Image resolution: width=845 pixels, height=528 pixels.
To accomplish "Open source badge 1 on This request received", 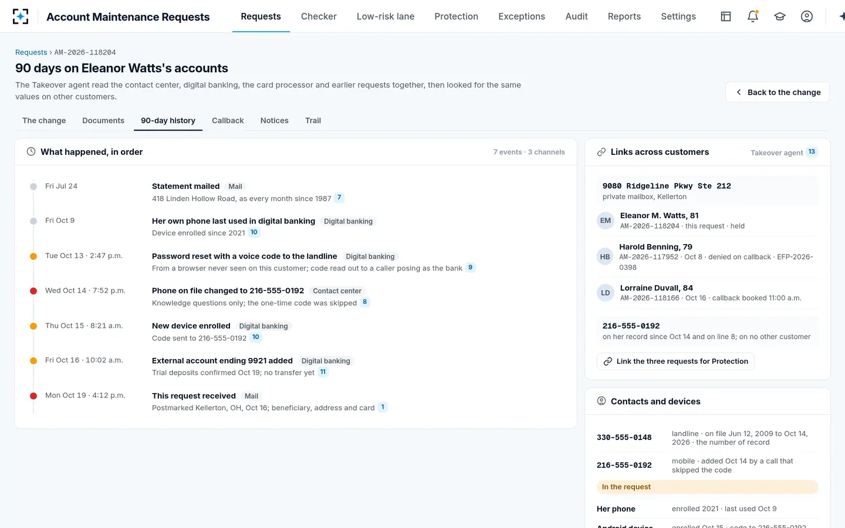I will coord(383,407).
